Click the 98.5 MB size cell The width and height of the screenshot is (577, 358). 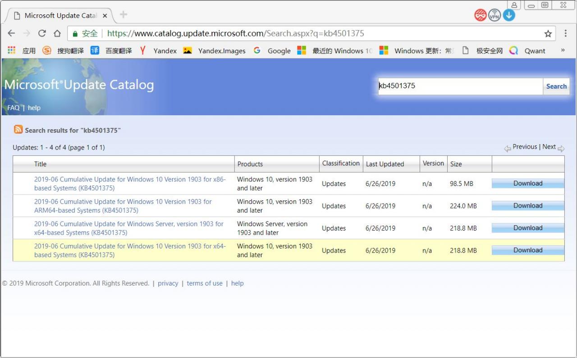pos(461,184)
